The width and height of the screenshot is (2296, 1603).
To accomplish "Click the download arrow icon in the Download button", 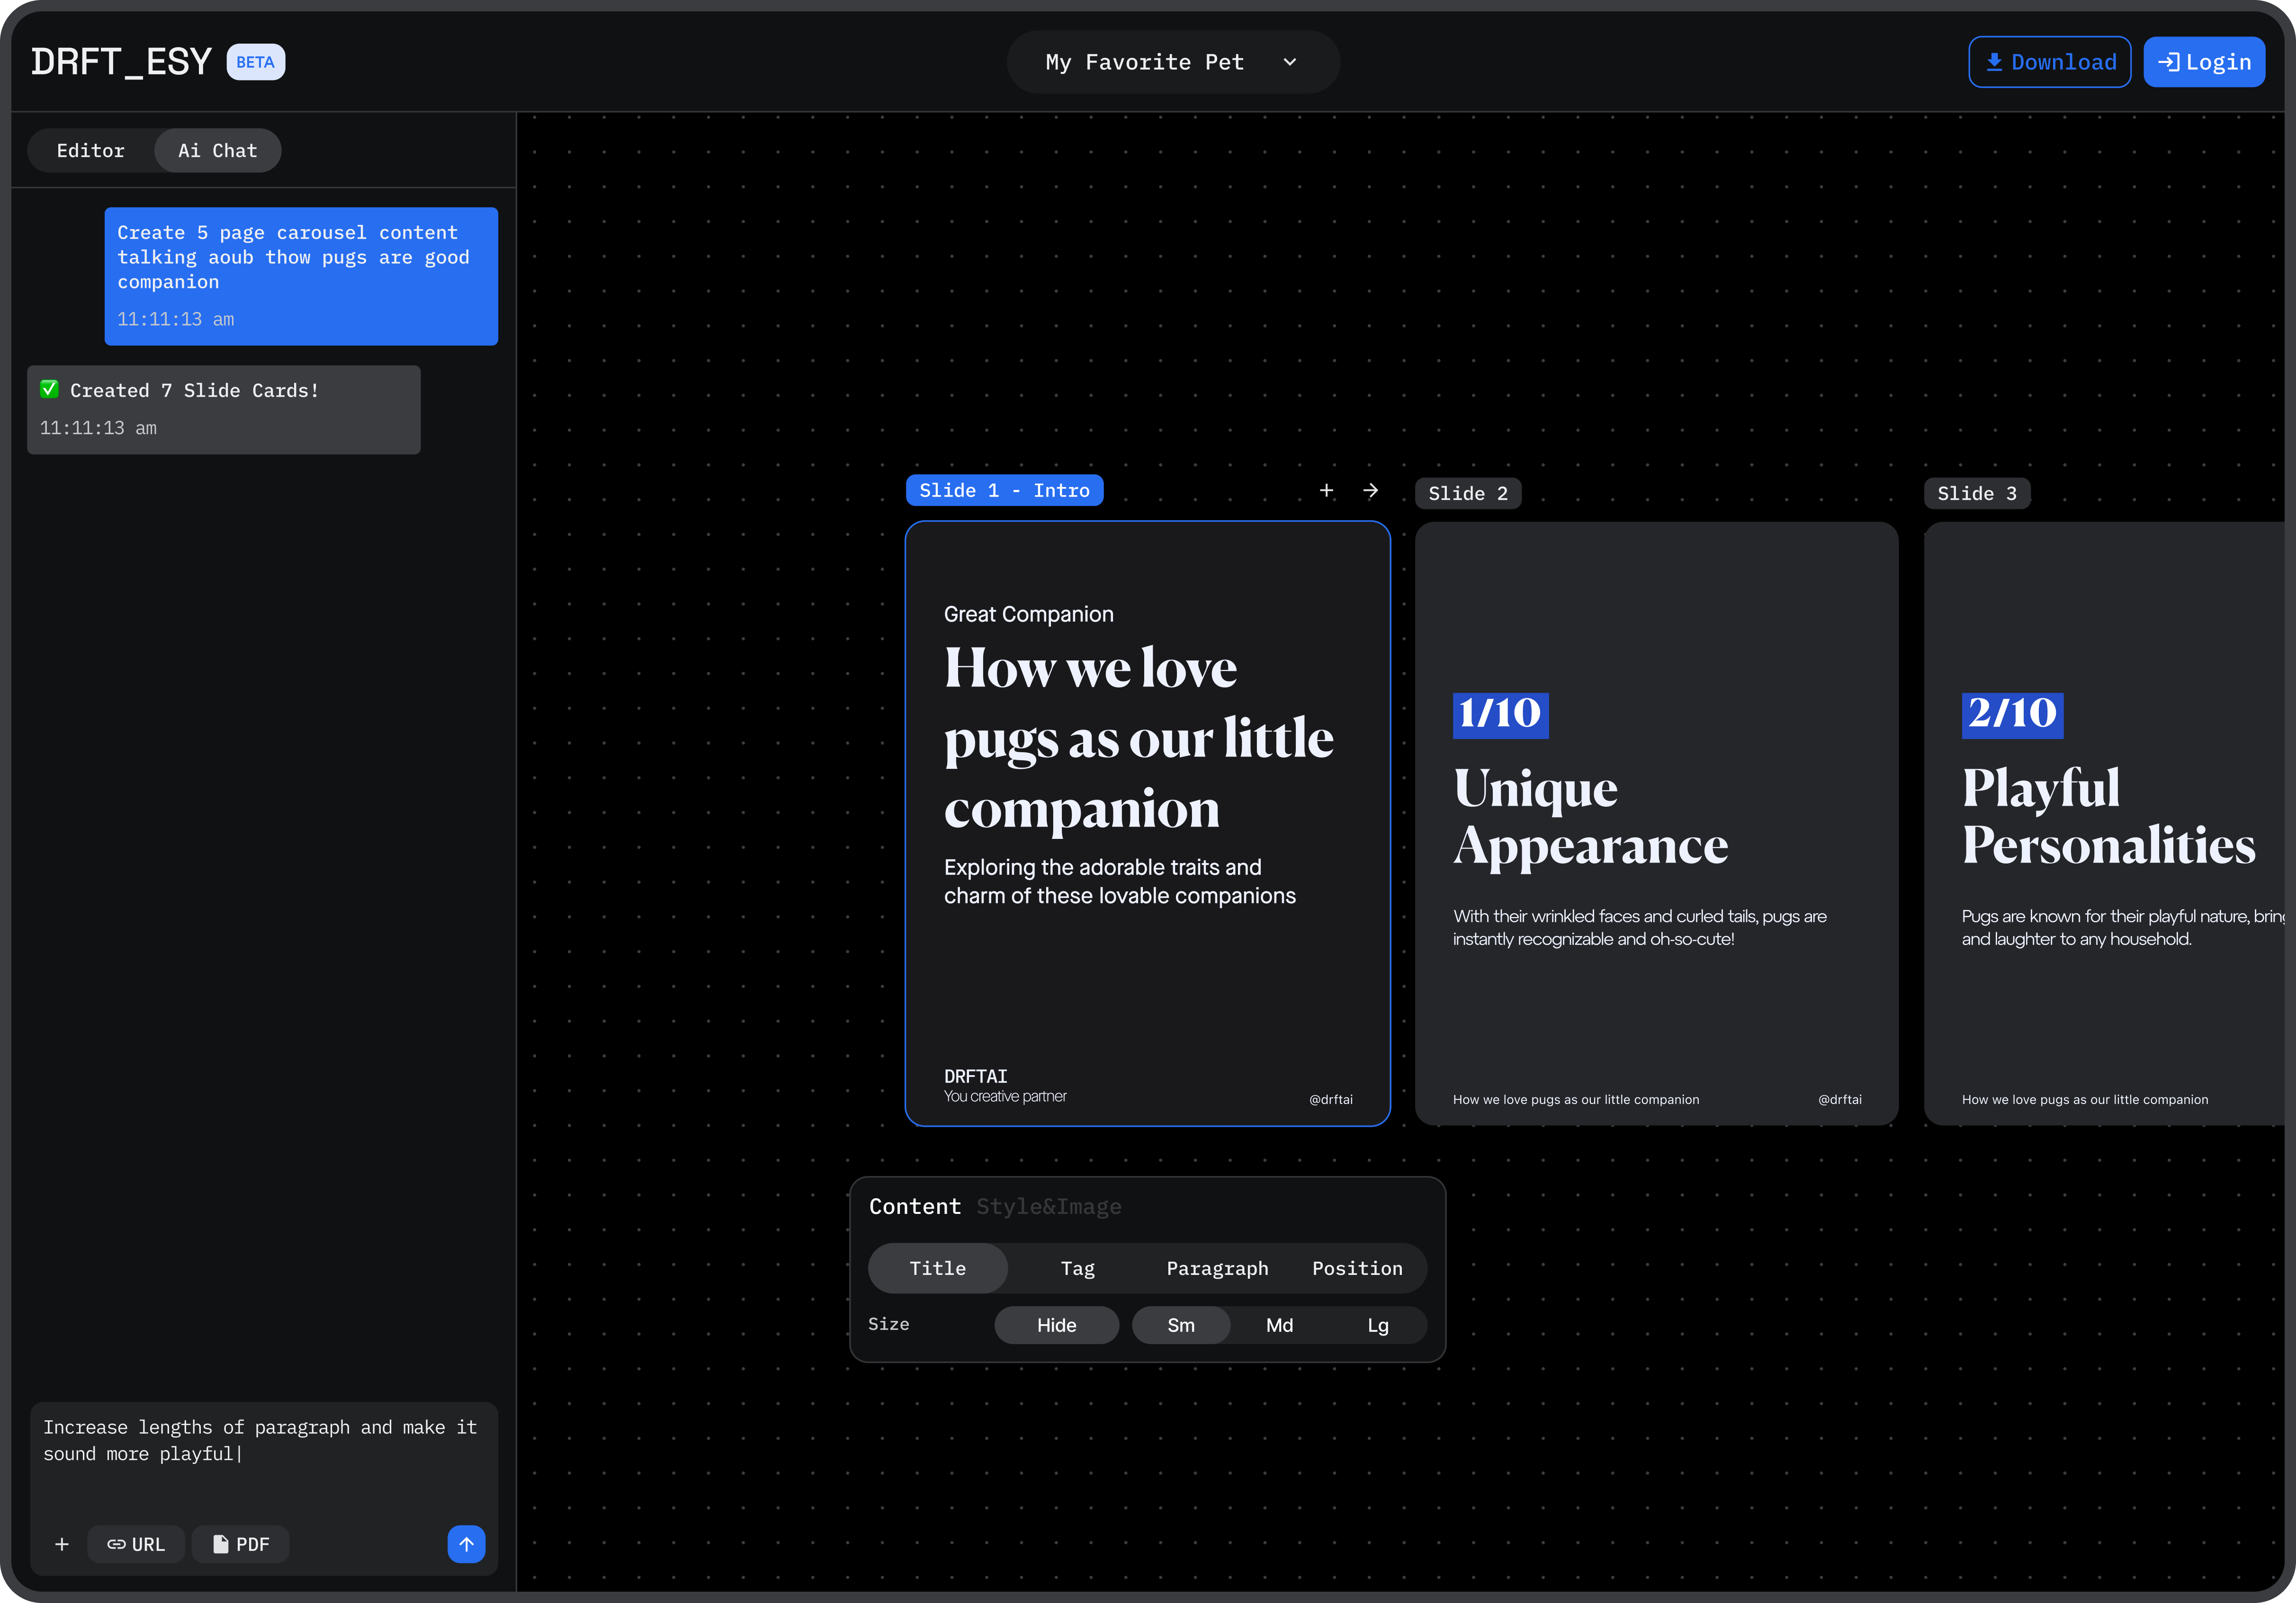I will [x=1994, y=61].
